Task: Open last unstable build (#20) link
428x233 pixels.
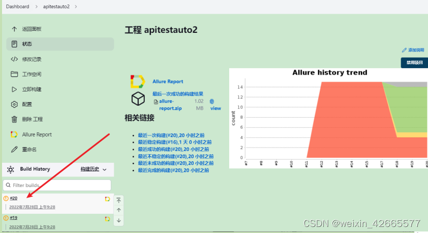Action: pyautogui.click(x=176, y=156)
